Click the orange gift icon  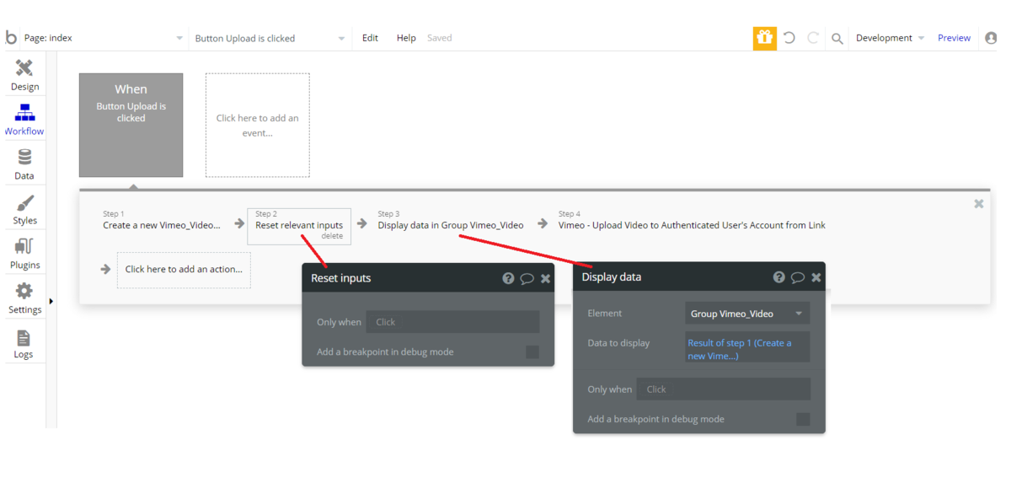coord(765,38)
